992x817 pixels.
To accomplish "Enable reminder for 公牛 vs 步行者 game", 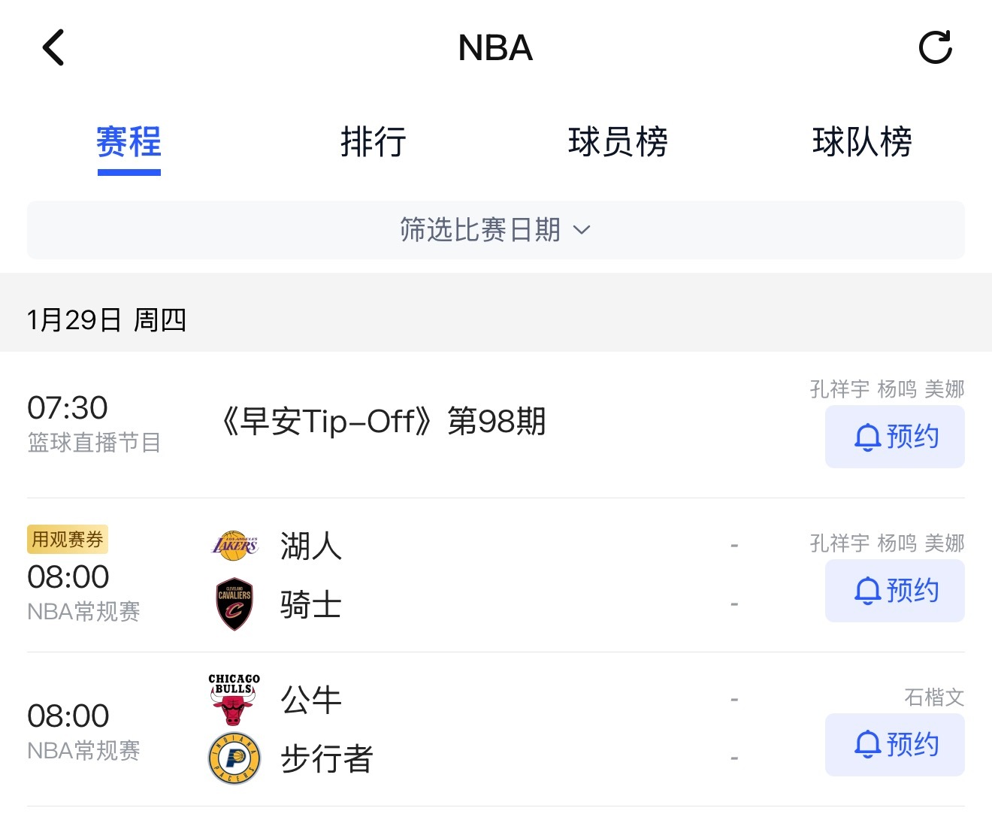I will point(894,745).
